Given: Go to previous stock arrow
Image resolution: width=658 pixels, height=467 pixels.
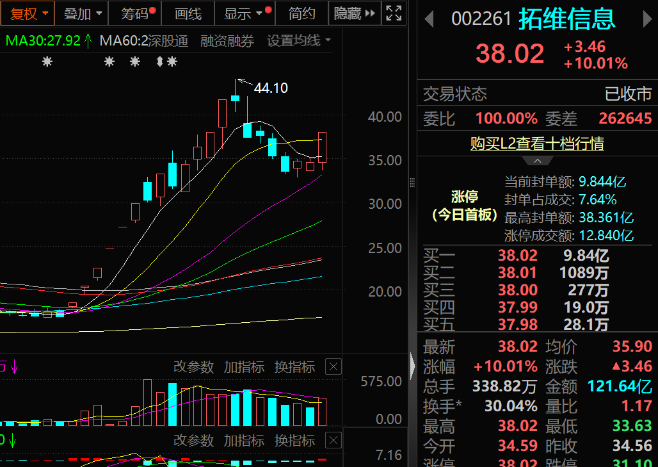Looking at the screenshot, I should (x=429, y=19).
